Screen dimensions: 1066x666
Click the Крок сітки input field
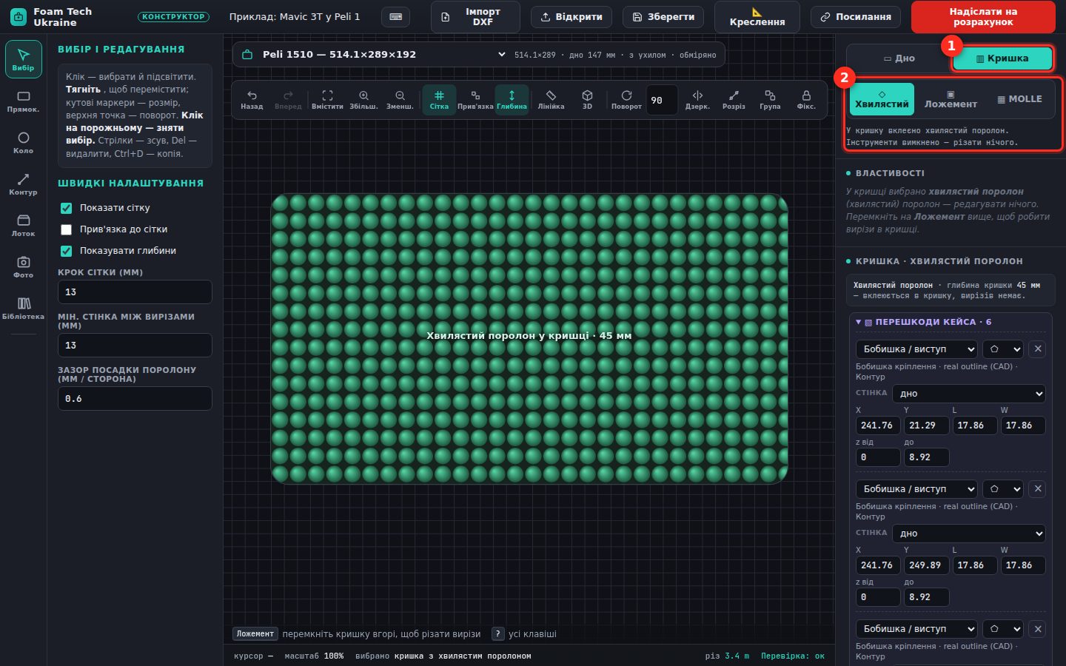pyautogui.click(x=135, y=292)
